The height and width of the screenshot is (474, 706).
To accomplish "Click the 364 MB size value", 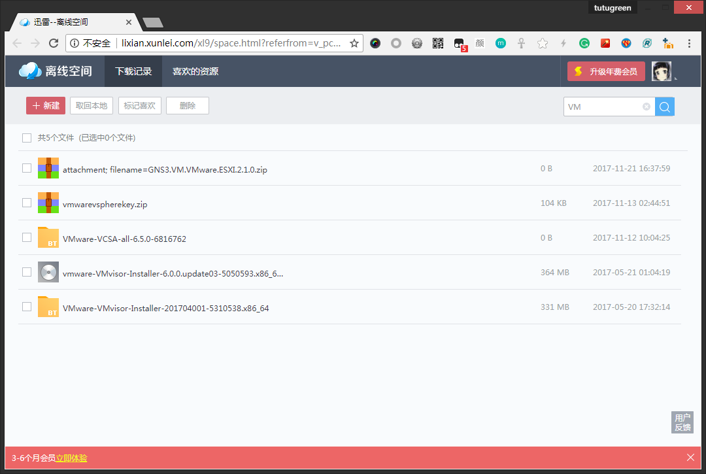I will tap(555, 273).
